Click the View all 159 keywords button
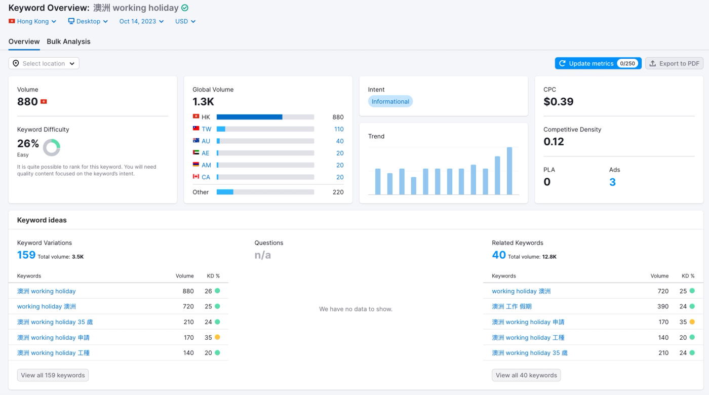The width and height of the screenshot is (709, 395). coord(53,375)
